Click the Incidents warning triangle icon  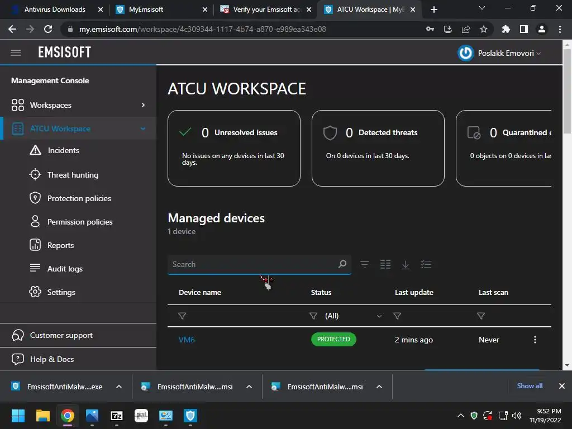[x=35, y=150]
